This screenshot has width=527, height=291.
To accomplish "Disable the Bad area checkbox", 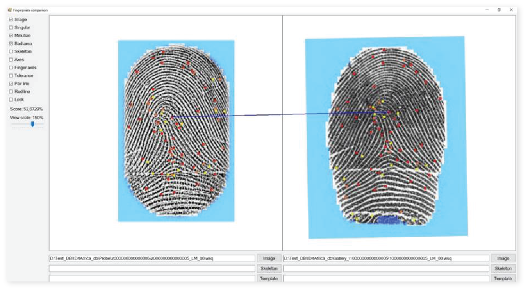I will click(11, 44).
